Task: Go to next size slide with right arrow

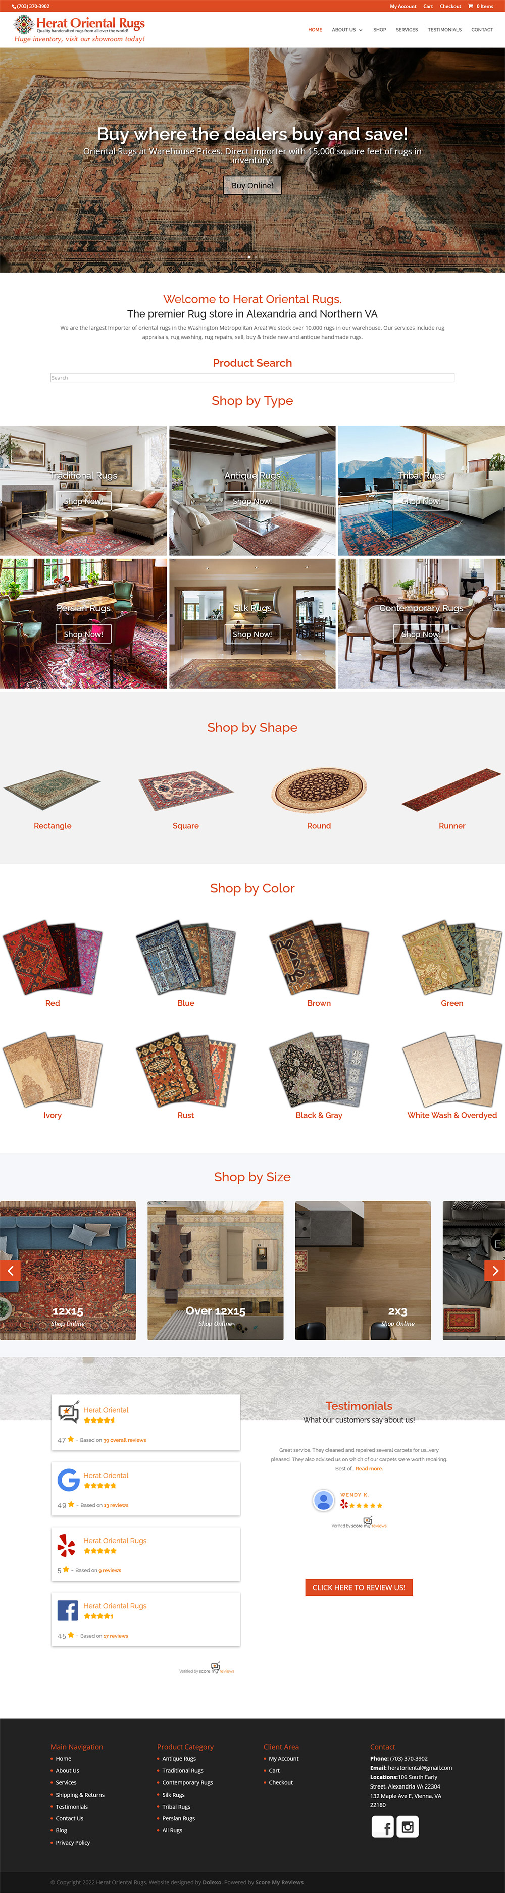Action: (x=495, y=1270)
